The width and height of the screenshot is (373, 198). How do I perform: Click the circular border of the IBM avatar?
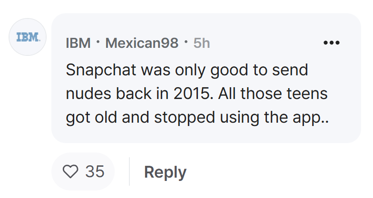[28, 19]
